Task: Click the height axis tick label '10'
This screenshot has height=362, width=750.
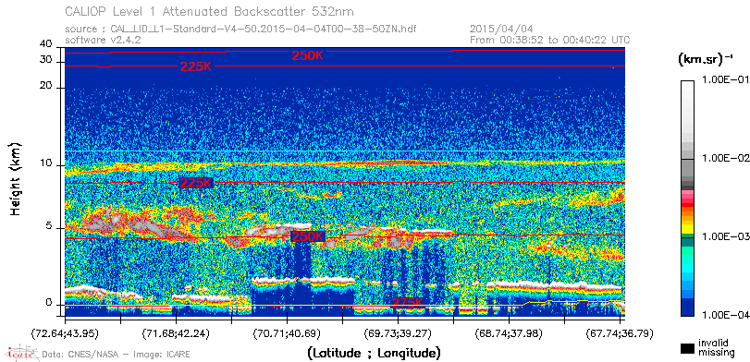Action: click(46, 163)
